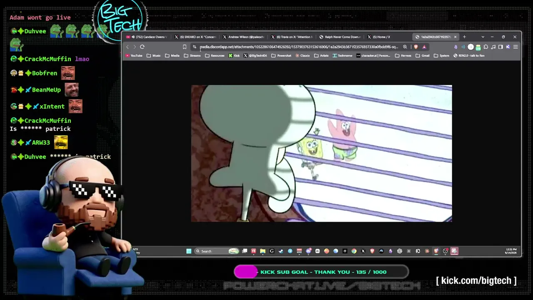Switch to the Andrew Wilson tab
Image resolution: width=533 pixels, height=300 pixels.
(244, 37)
